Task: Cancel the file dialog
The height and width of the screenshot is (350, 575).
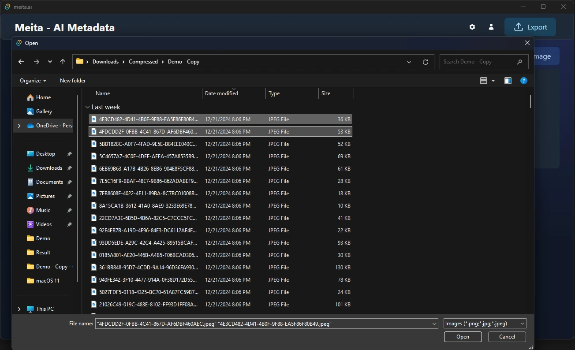Action: click(x=507, y=337)
